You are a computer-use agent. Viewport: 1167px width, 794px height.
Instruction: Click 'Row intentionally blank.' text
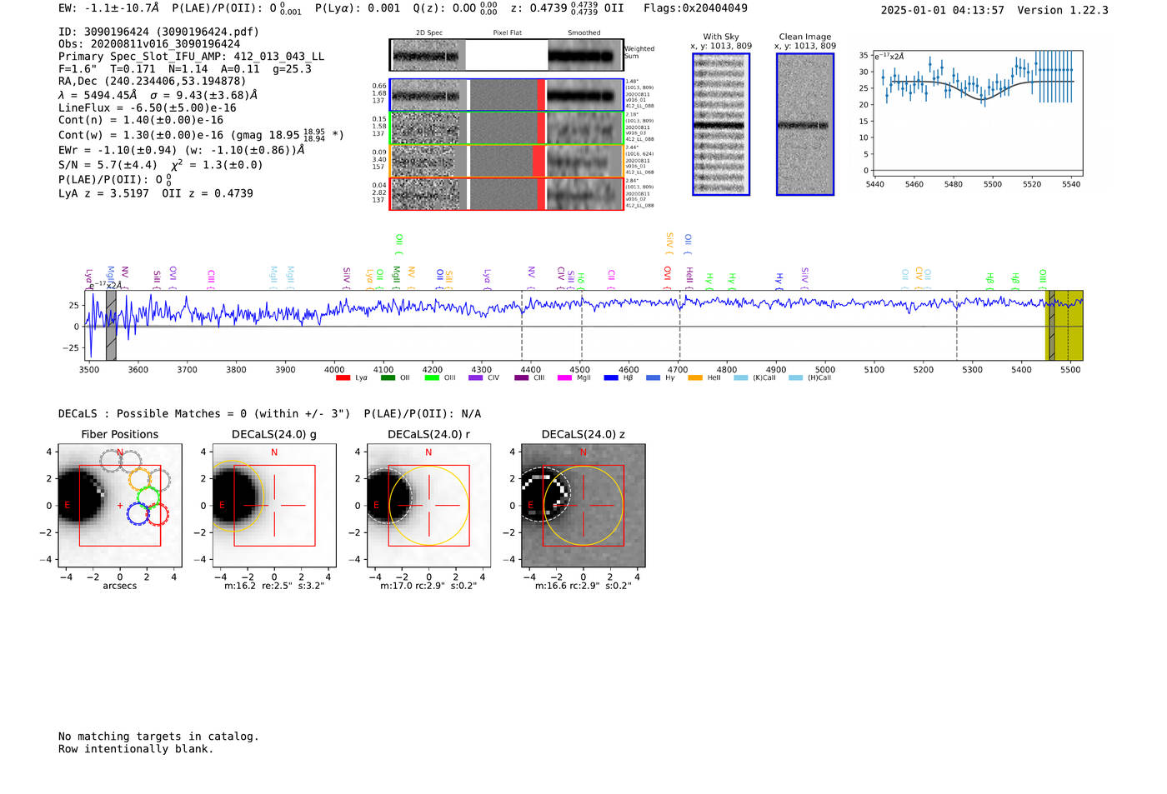click(x=136, y=749)
